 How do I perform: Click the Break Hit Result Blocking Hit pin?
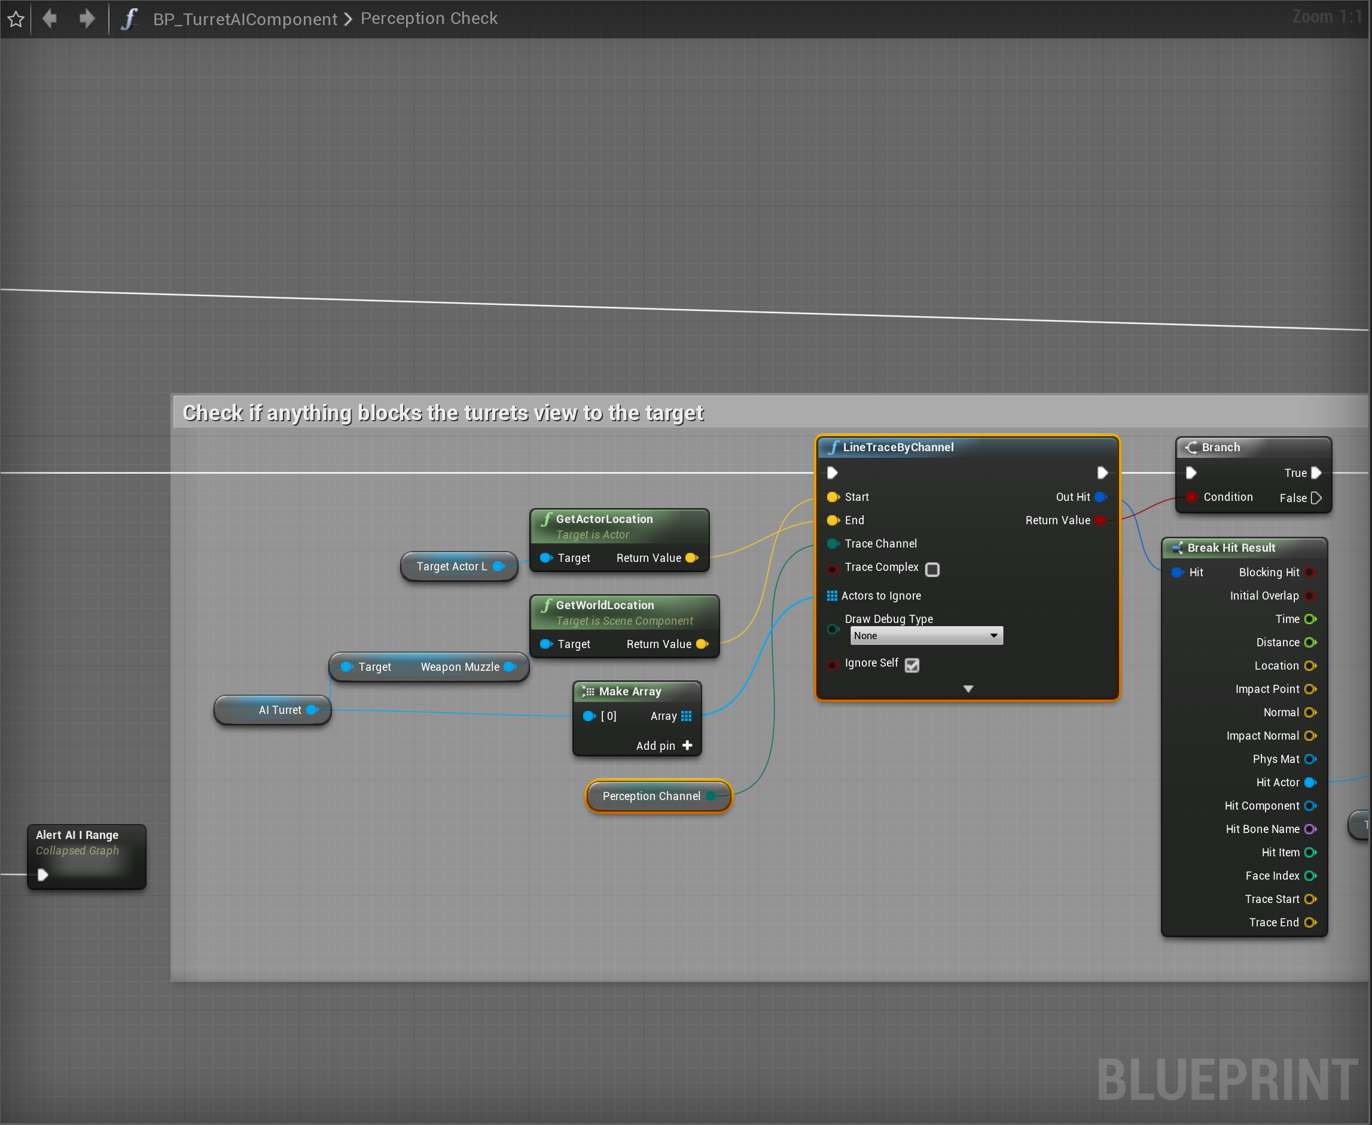point(1310,572)
